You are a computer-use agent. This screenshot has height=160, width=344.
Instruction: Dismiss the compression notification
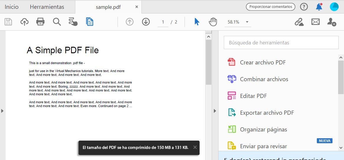point(195,147)
